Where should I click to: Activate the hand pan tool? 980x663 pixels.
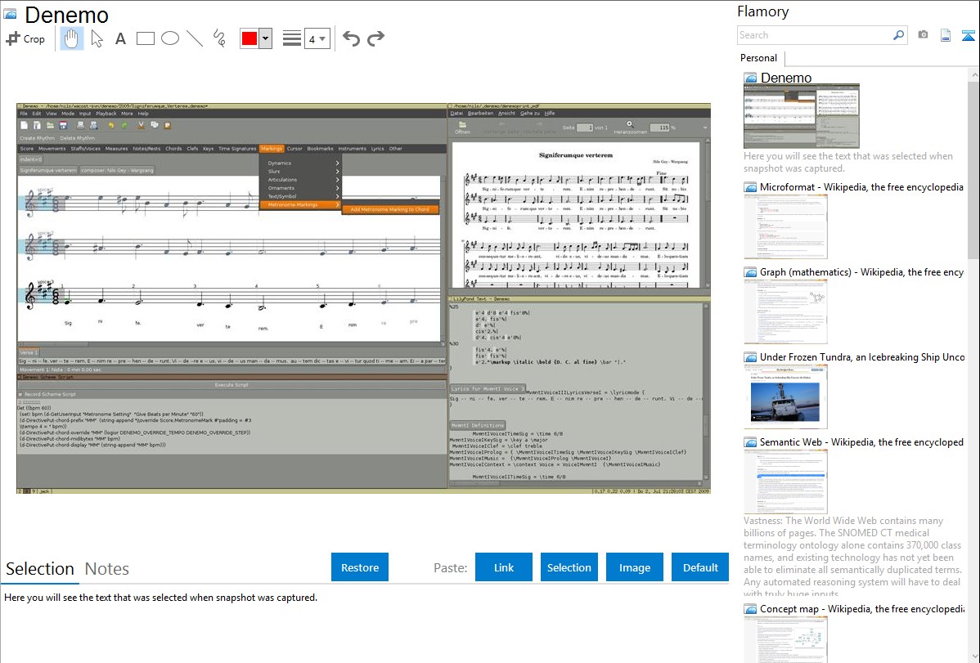click(x=71, y=38)
